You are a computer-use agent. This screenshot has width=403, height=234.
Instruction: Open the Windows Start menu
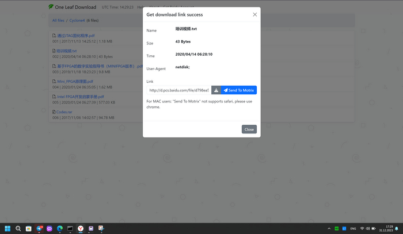pos(7,228)
